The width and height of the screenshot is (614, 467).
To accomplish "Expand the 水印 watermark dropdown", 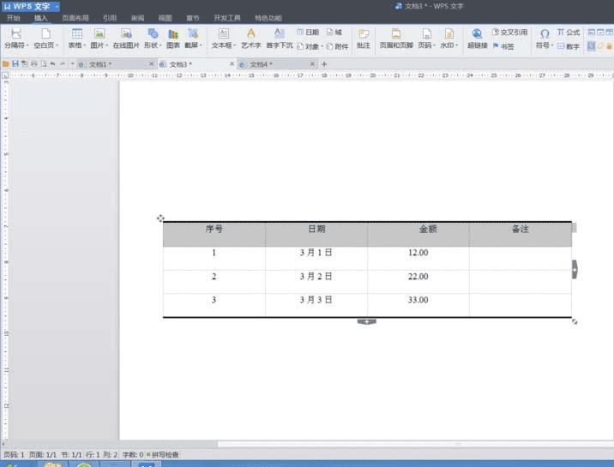I will [x=456, y=45].
